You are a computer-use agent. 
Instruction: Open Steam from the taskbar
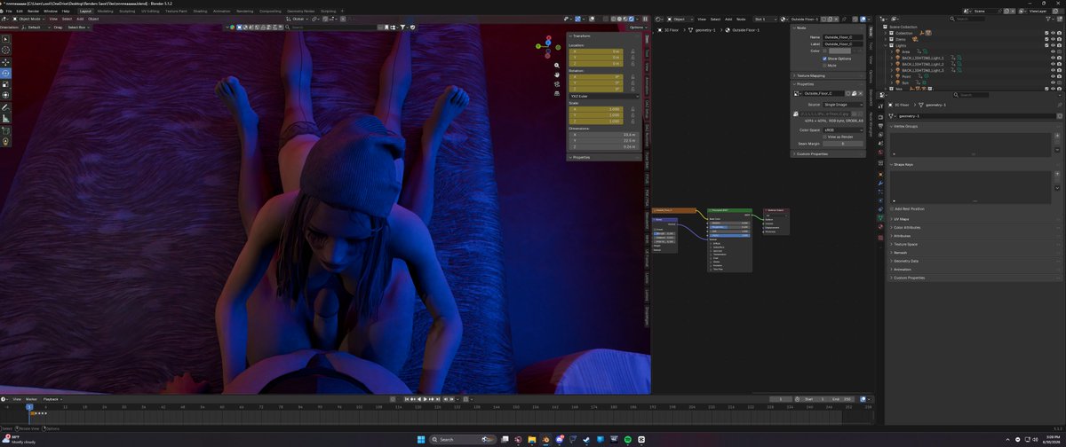coord(585,439)
